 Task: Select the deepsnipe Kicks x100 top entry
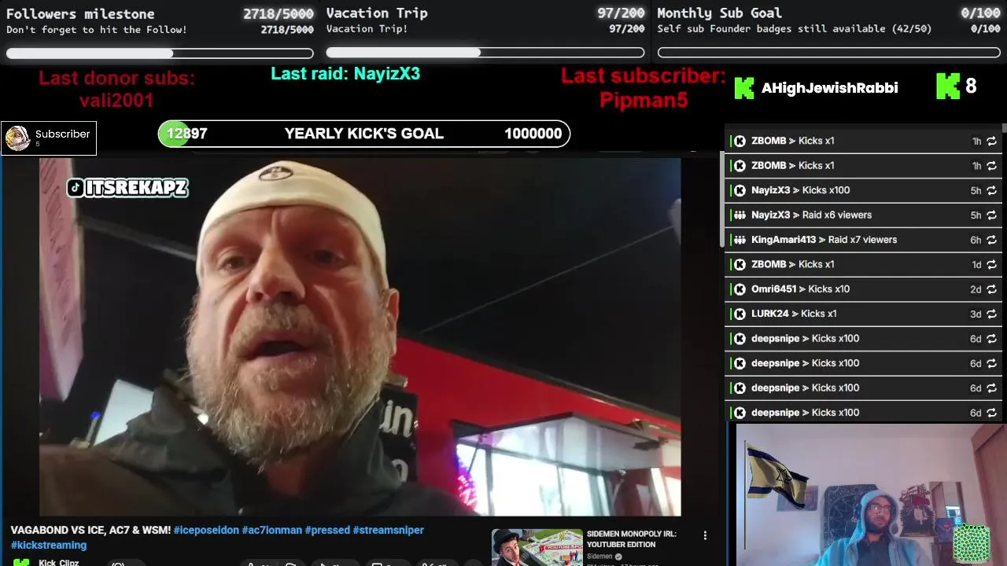(863, 339)
